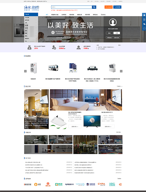
Task: Click inside the search input field
Action: point(71,7)
